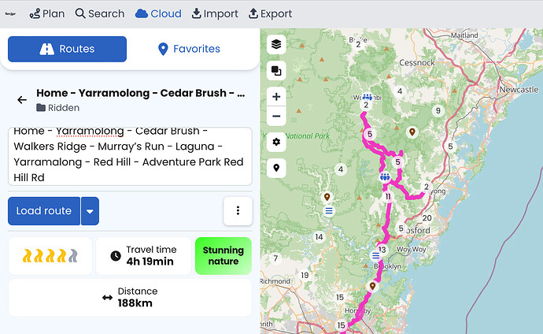Zoom out of the map

point(276,117)
